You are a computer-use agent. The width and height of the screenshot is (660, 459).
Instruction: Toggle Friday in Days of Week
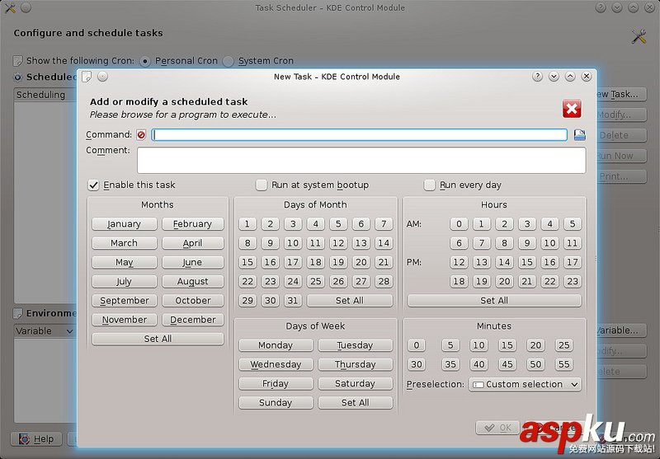click(276, 383)
